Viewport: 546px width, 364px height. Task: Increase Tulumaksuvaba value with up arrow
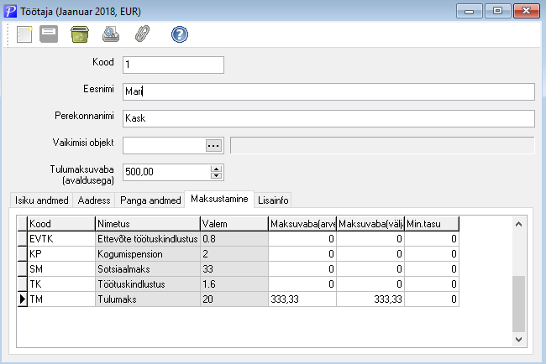[216, 169]
